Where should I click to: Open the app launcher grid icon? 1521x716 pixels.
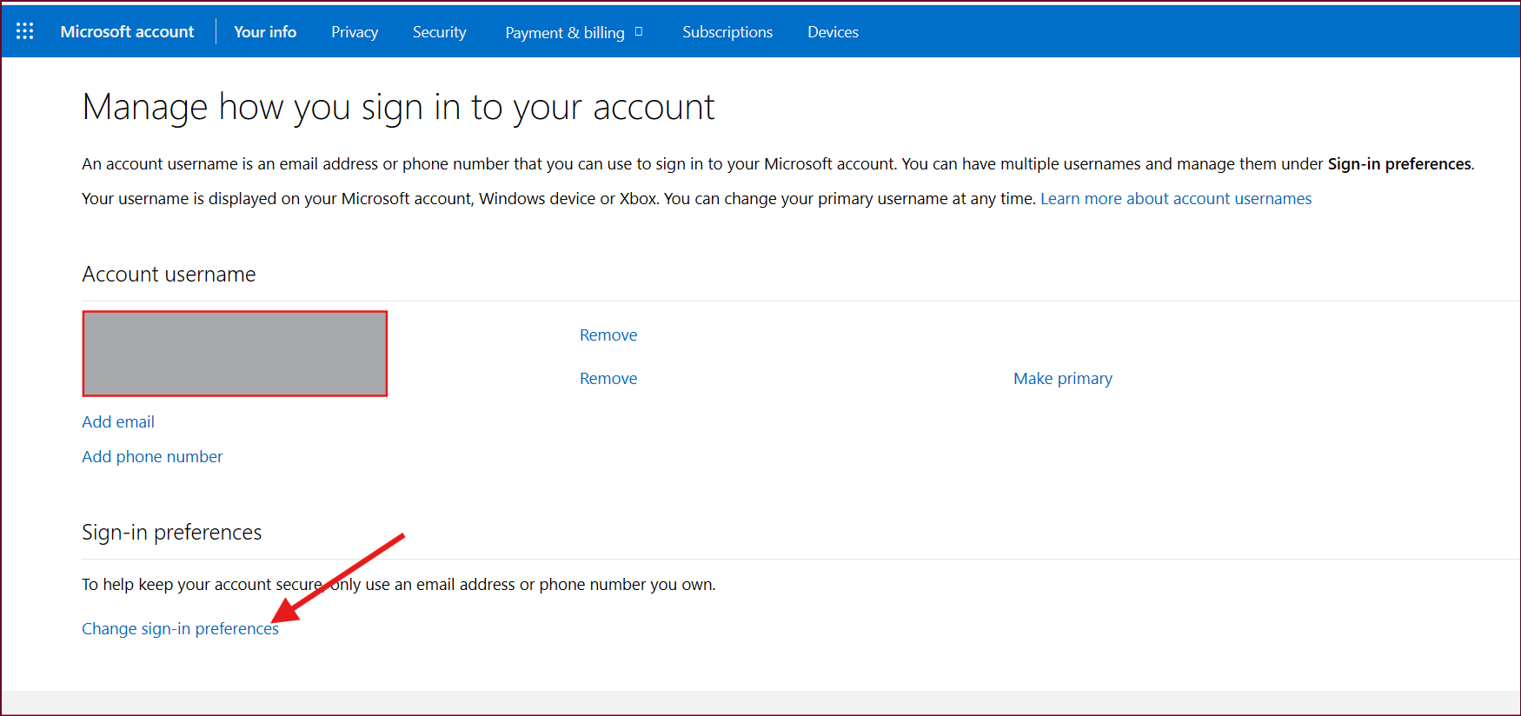pos(25,31)
